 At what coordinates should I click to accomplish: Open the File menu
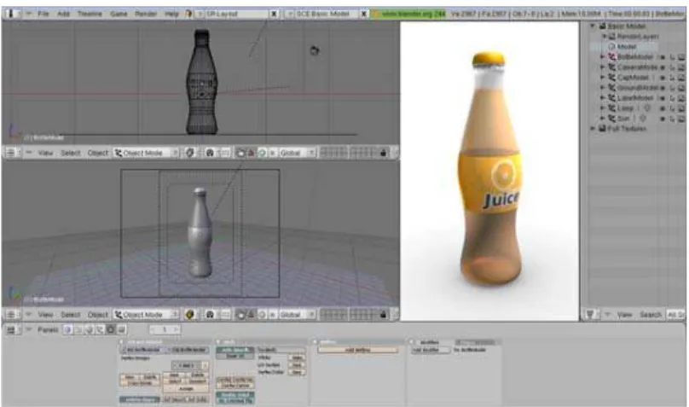(x=43, y=14)
